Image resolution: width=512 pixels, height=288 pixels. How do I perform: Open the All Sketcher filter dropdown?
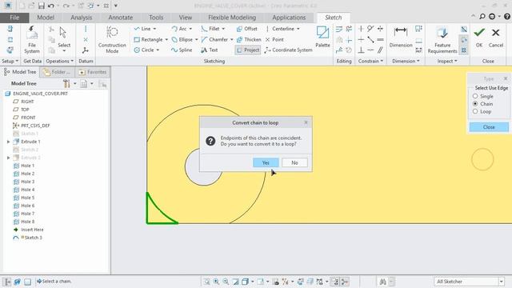click(502, 281)
